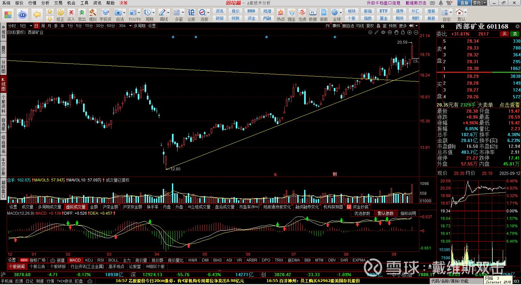Viewport: 521px width, 285px height.
Task: Expand the side panel chevron above 推荐
Action: [3, 27]
